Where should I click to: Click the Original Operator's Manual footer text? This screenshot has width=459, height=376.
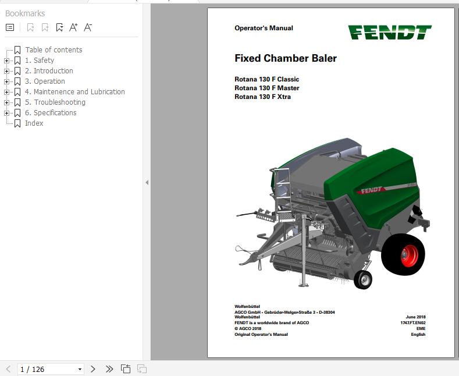coord(261,335)
